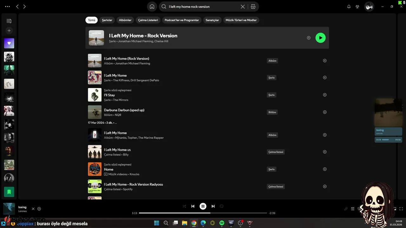Open the green bookmark Your Episodes item
Image resolution: width=406 pixels, height=228 pixels.
tap(9, 192)
